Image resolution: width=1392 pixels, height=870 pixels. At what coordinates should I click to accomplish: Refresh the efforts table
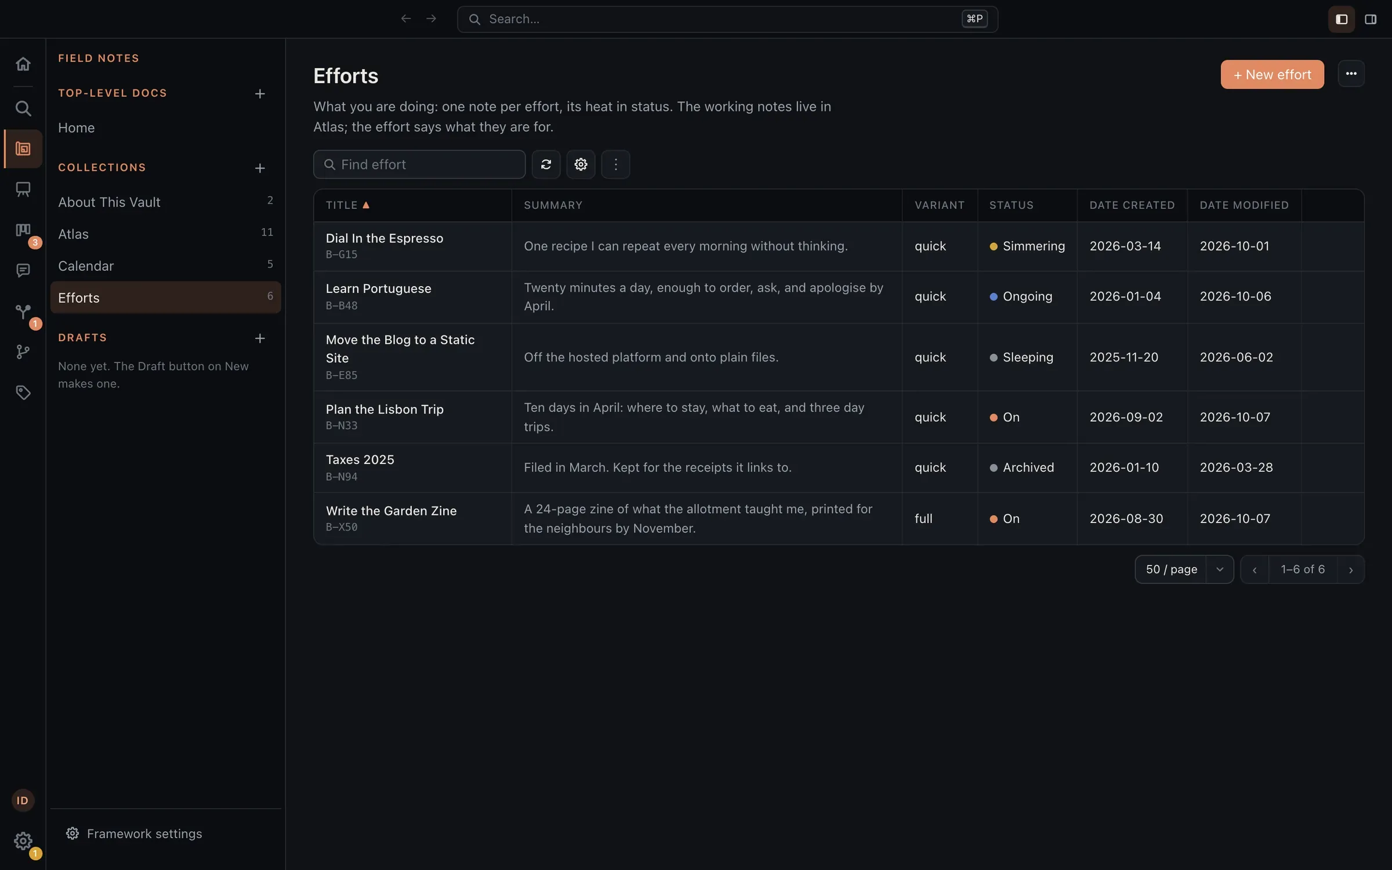(546, 165)
